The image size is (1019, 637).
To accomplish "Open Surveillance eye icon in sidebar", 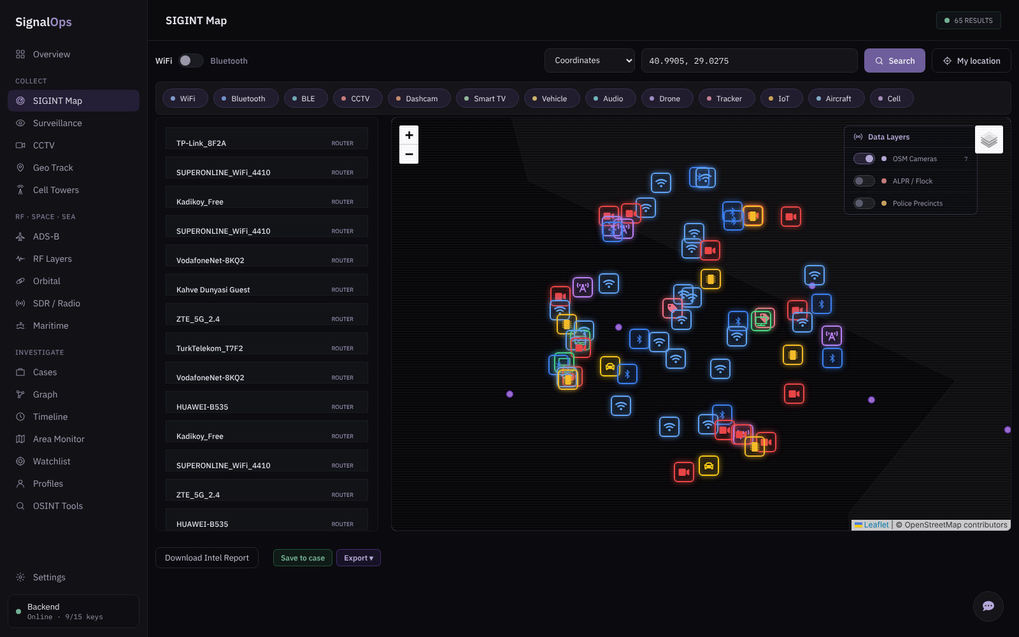I will [x=20, y=123].
